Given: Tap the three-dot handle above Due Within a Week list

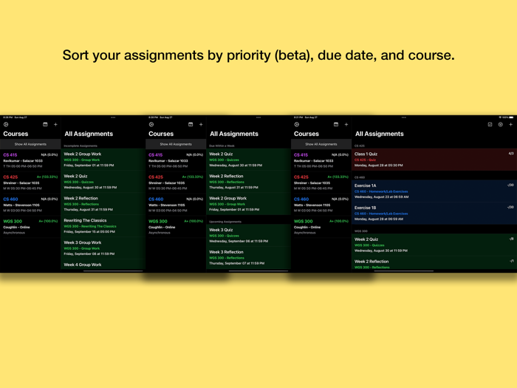Looking at the screenshot, I should pyautogui.click(x=258, y=117).
